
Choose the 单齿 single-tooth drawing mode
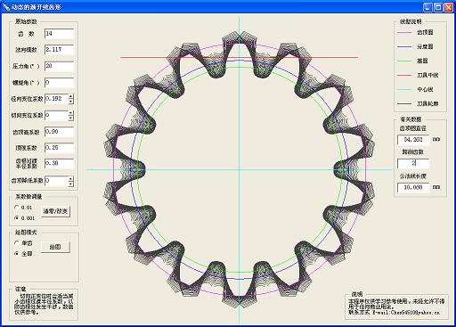click(x=17, y=243)
